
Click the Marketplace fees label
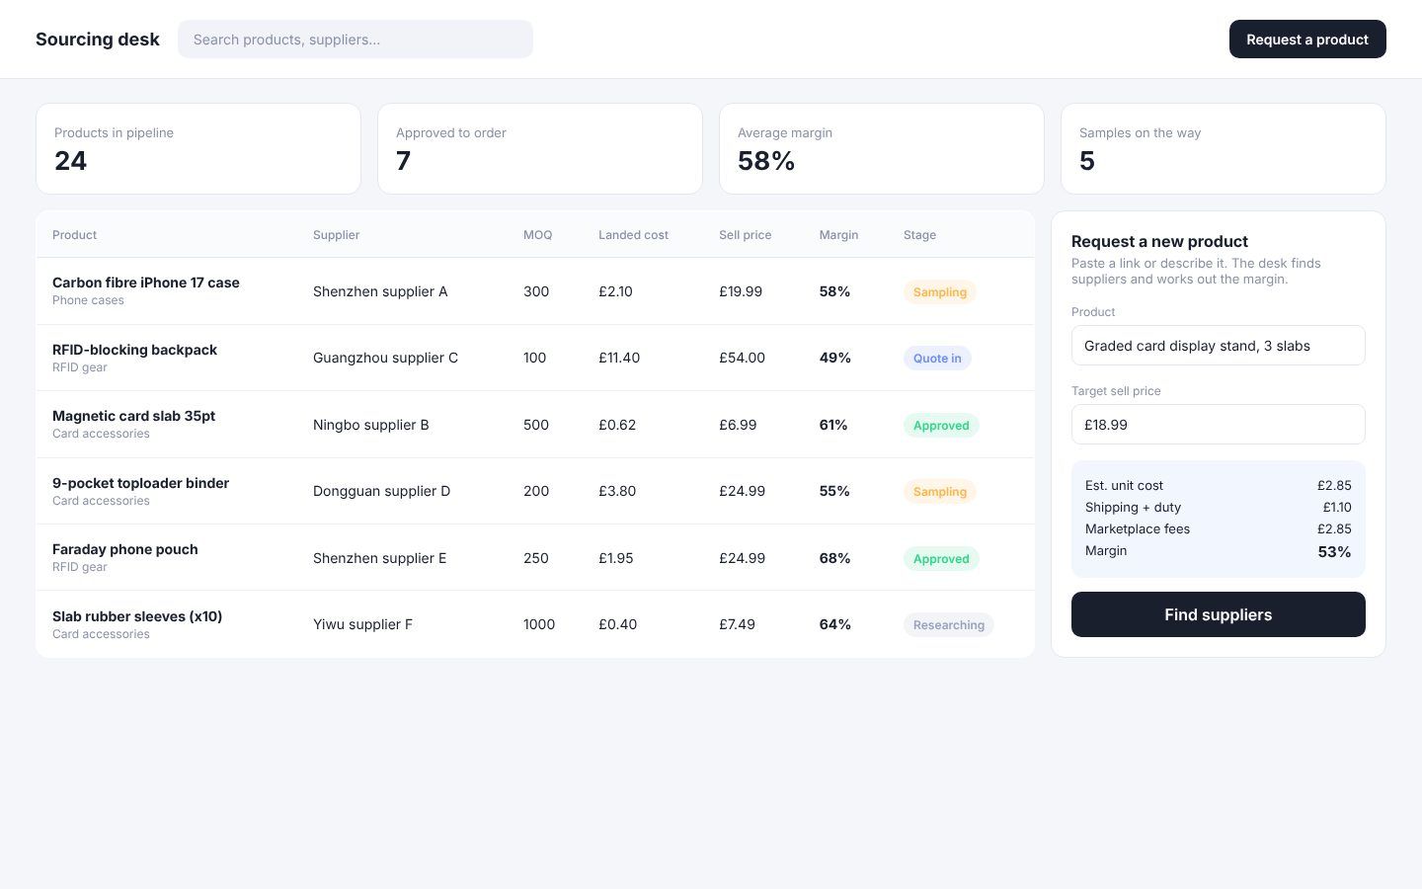coord(1138,528)
